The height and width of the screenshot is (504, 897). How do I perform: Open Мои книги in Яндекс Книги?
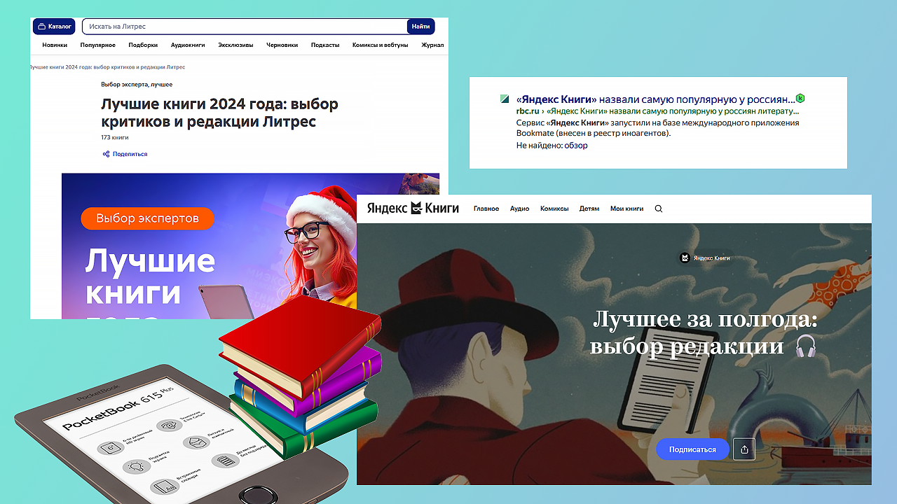[626, 209]
